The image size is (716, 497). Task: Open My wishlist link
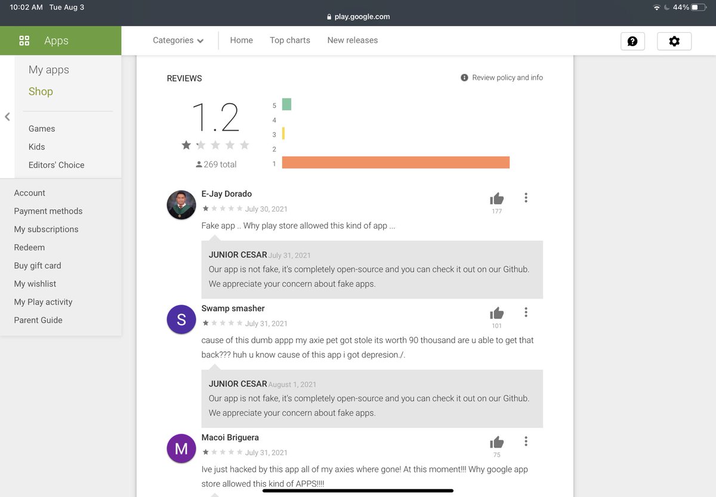35,284
